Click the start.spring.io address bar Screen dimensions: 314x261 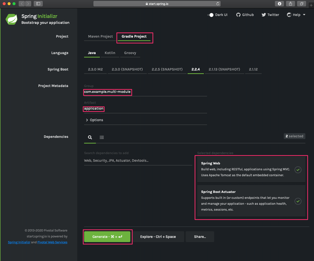(x=157, y=4)
